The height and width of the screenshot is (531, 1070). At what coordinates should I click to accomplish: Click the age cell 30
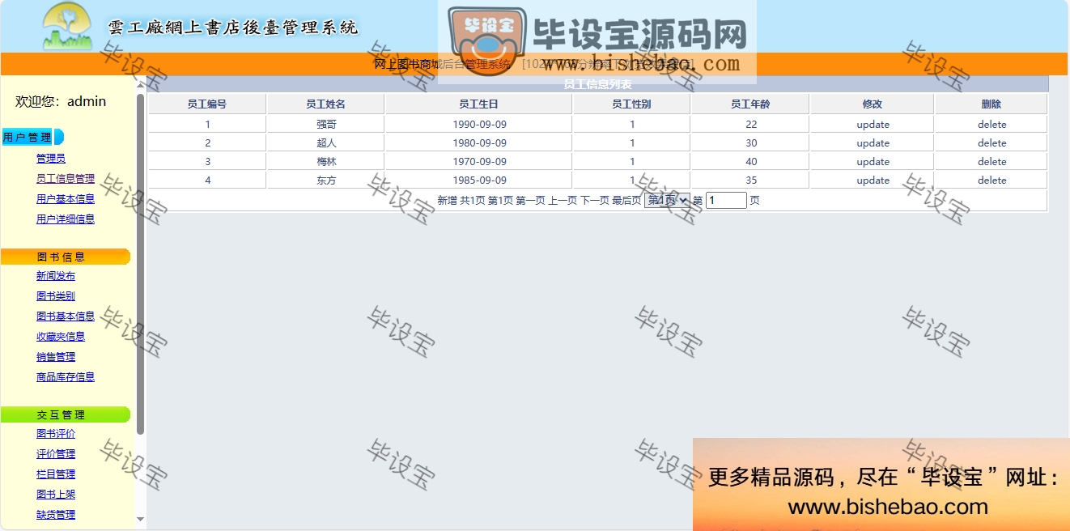tap(751, 143)
